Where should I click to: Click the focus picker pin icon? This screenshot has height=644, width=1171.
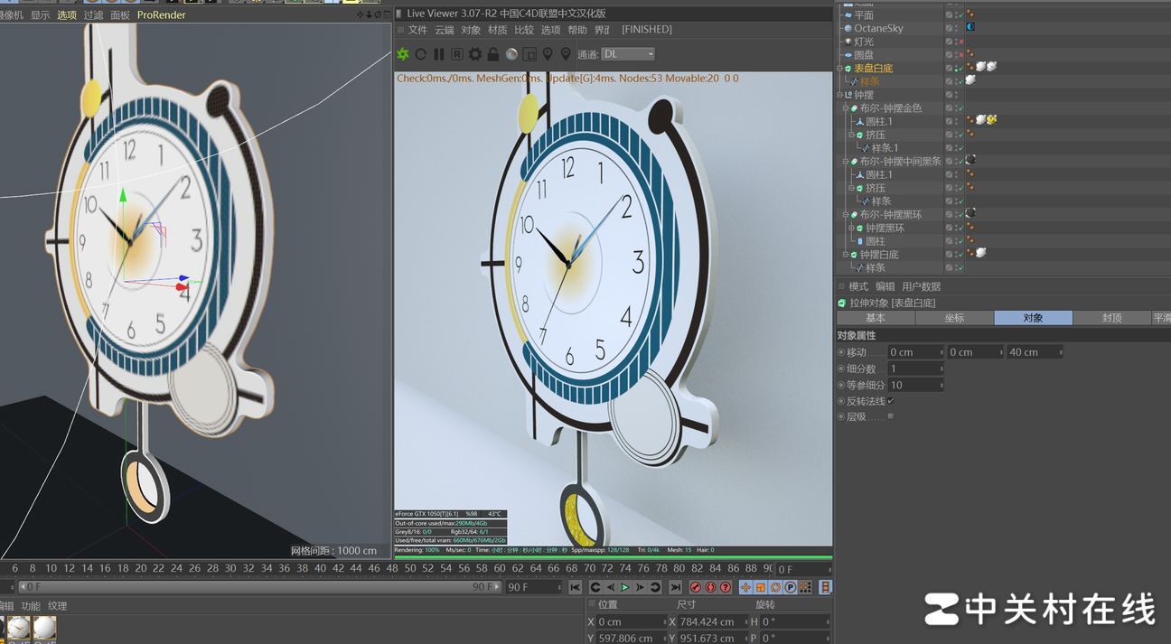pyautogui.click(x=548, y=54)
